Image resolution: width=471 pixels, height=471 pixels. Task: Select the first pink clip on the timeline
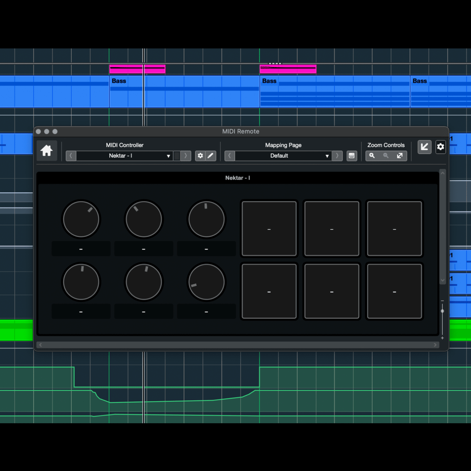point(137,69)
